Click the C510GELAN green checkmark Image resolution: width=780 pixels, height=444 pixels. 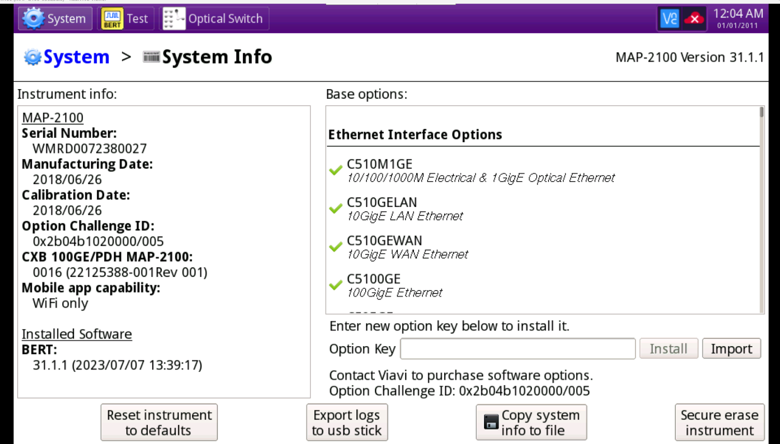click(x=335, y=208)
